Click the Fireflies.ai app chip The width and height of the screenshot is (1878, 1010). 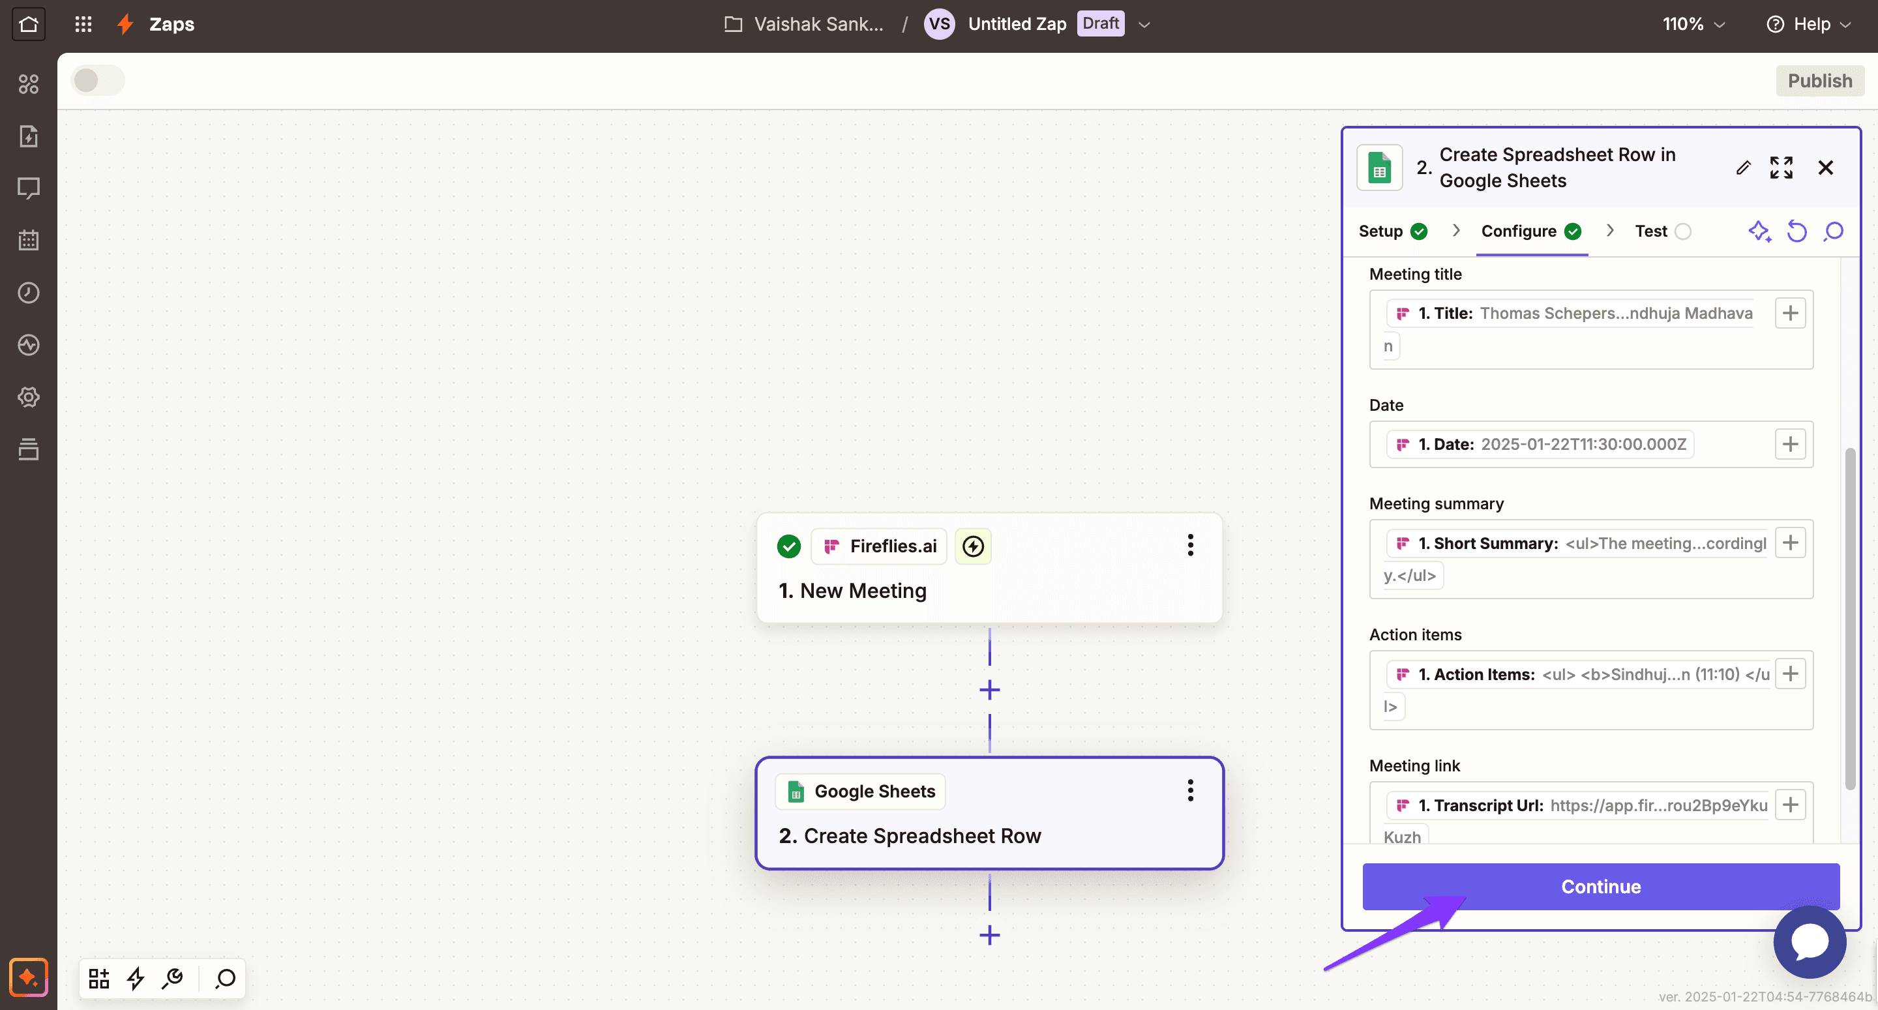click(878, 546)
